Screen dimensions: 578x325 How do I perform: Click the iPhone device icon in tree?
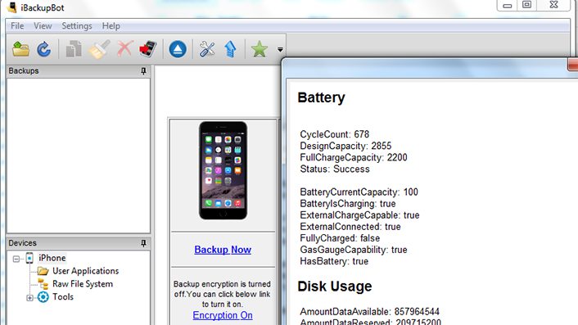pyautogui.click(x=29, y=258)
